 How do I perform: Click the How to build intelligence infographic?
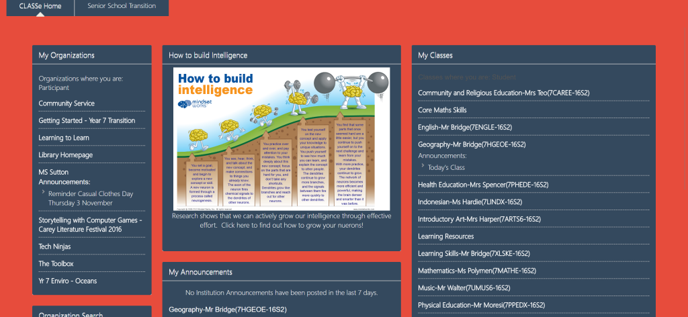[282, 139]
